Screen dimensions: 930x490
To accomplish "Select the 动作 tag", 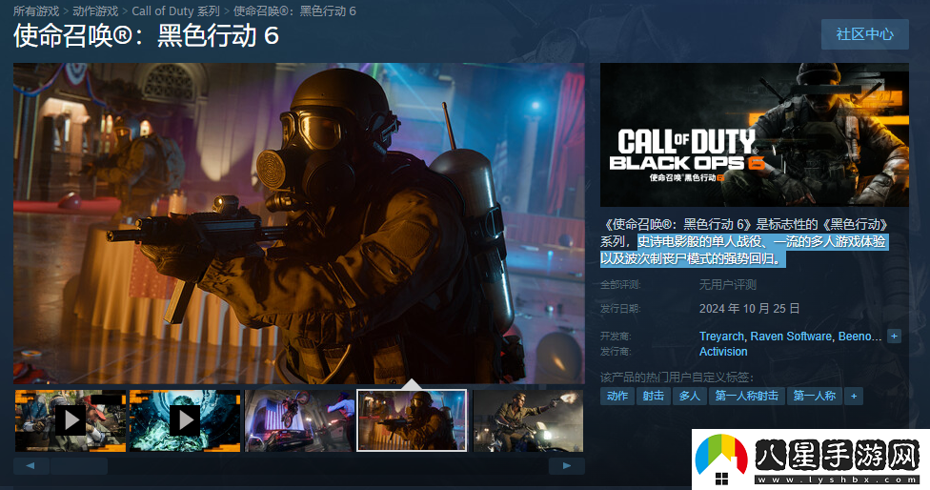I will [617, 396].
